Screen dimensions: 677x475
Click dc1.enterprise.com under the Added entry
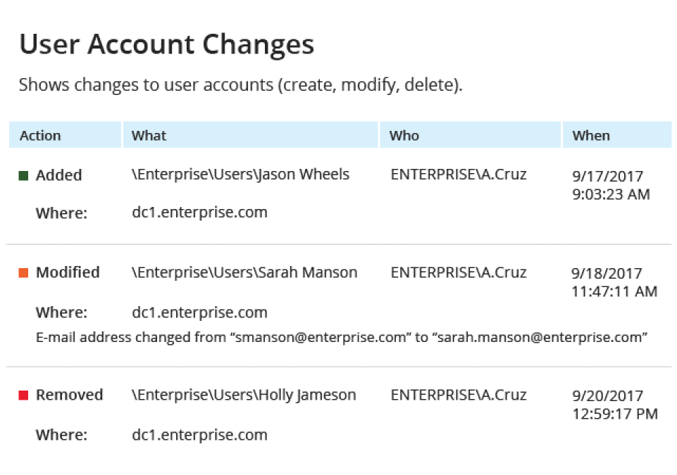(199, 212)
